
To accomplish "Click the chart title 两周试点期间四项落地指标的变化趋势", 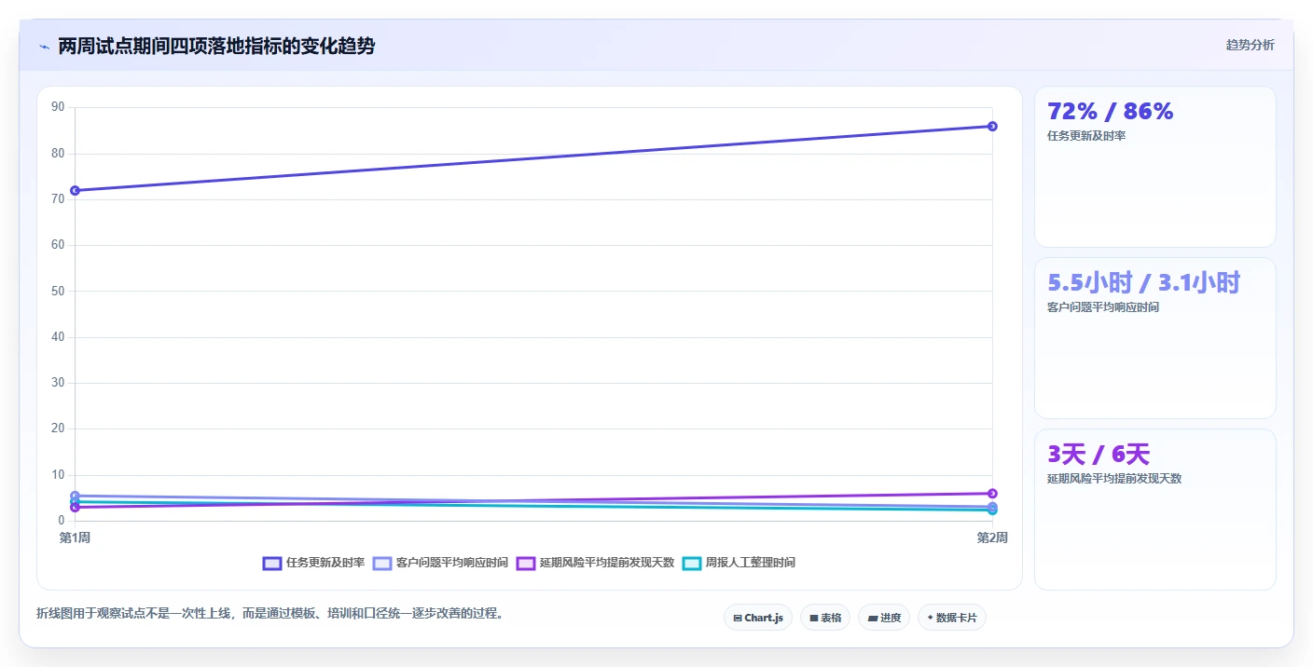I will 216,47.
